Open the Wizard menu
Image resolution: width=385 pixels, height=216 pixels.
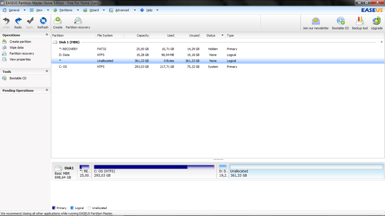[94, 10]
